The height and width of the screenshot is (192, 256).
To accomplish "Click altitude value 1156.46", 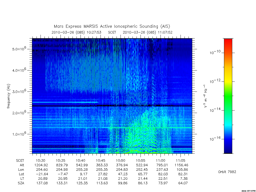I will click(x=181, y=165).
